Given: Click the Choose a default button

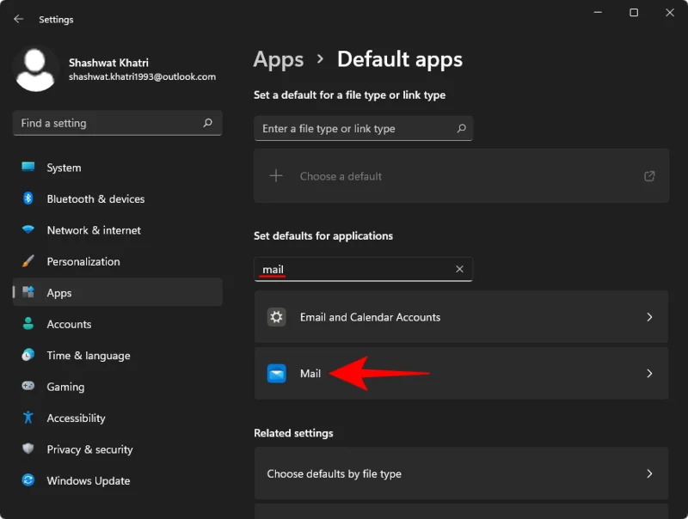Looking at the screenshot, I should (x=461, y=175).
